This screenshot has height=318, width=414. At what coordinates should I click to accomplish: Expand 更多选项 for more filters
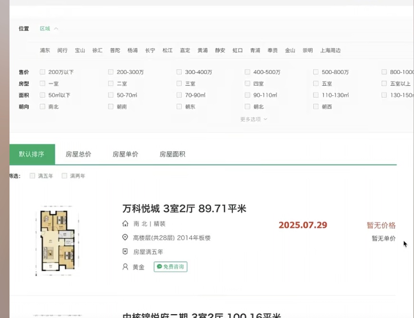[253, 119]
